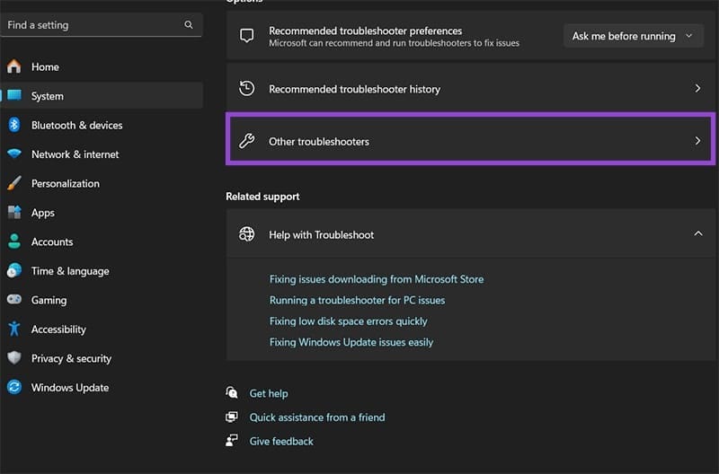Screen dimensions: 719x474
Task: Open the Recommended troubleshooter history chevron
Action: tap(697, 89)
